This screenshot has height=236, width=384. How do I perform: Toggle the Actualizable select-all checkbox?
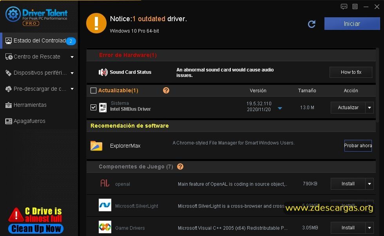coord(93,91)
